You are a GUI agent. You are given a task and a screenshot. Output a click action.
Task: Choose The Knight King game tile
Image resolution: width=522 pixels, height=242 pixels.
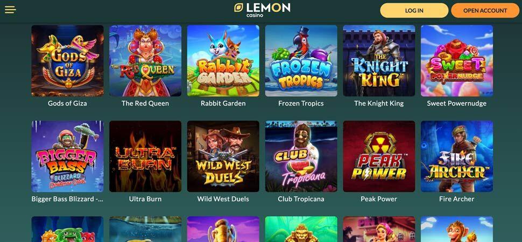pos(379,61)
